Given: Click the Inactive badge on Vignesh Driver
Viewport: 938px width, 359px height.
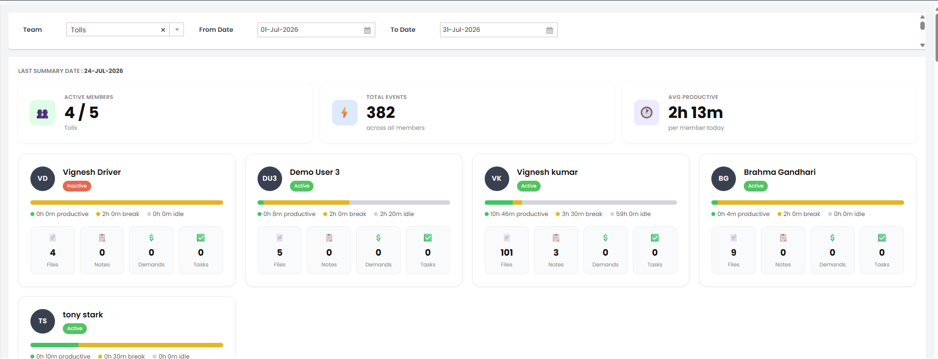Looking at the screenshot, I should (x=77, y=186).
